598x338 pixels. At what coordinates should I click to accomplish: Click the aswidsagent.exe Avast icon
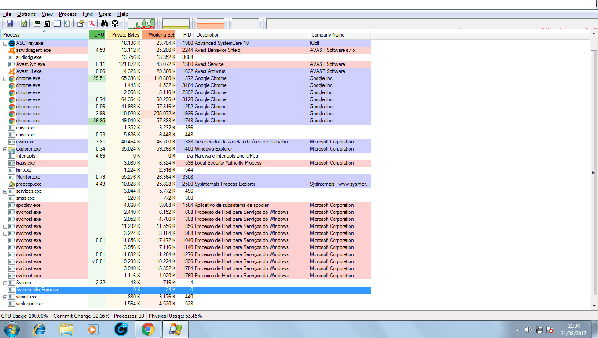point(12,50)
